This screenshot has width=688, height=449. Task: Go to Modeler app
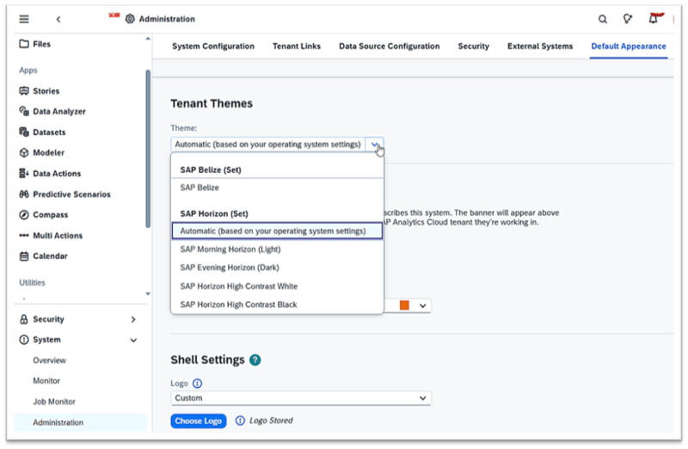pyautogui.click(x=48, y=153)
